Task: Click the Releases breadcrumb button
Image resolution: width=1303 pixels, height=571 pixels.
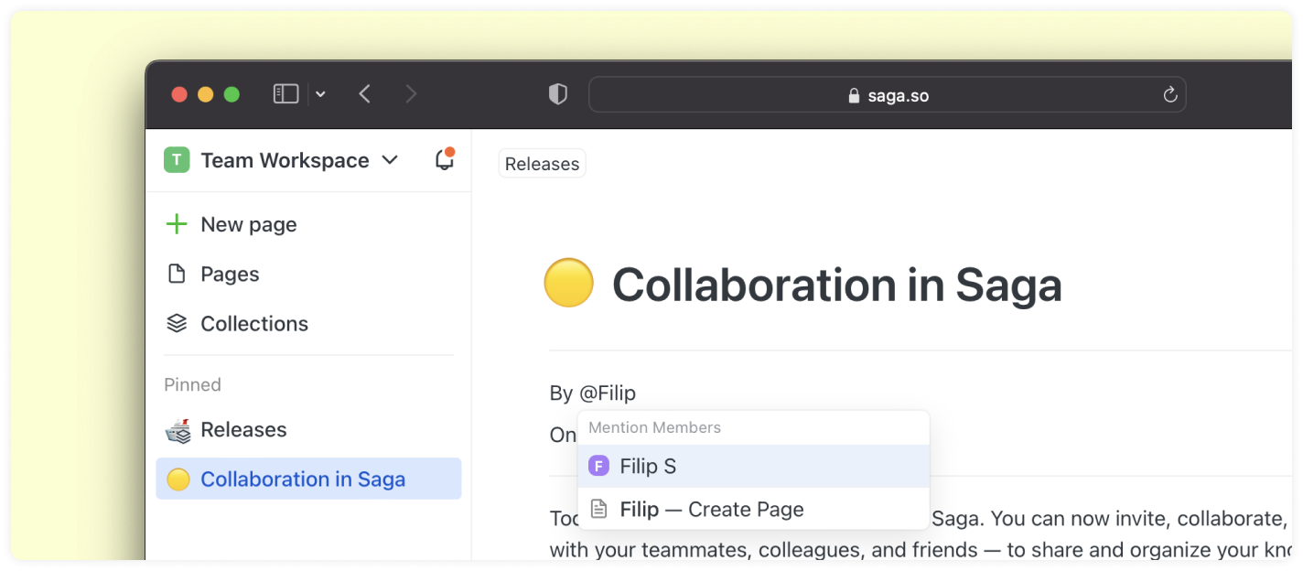Action: pos(542,164)
